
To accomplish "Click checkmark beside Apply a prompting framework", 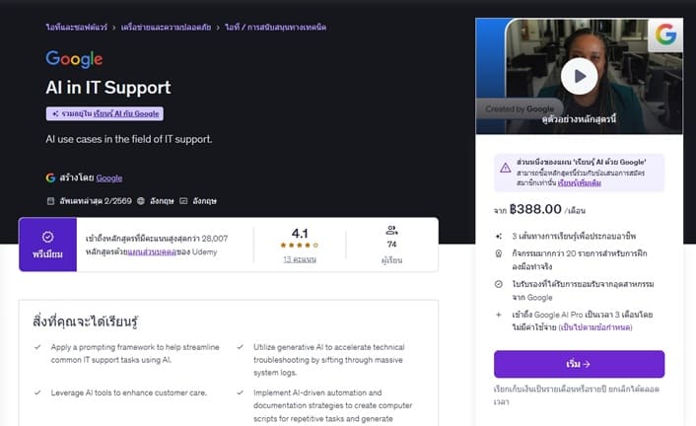I will point(37,347).
